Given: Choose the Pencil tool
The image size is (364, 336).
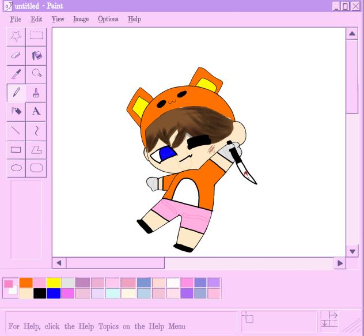Looking at the screenshot, I should click(x=16, y=93).
